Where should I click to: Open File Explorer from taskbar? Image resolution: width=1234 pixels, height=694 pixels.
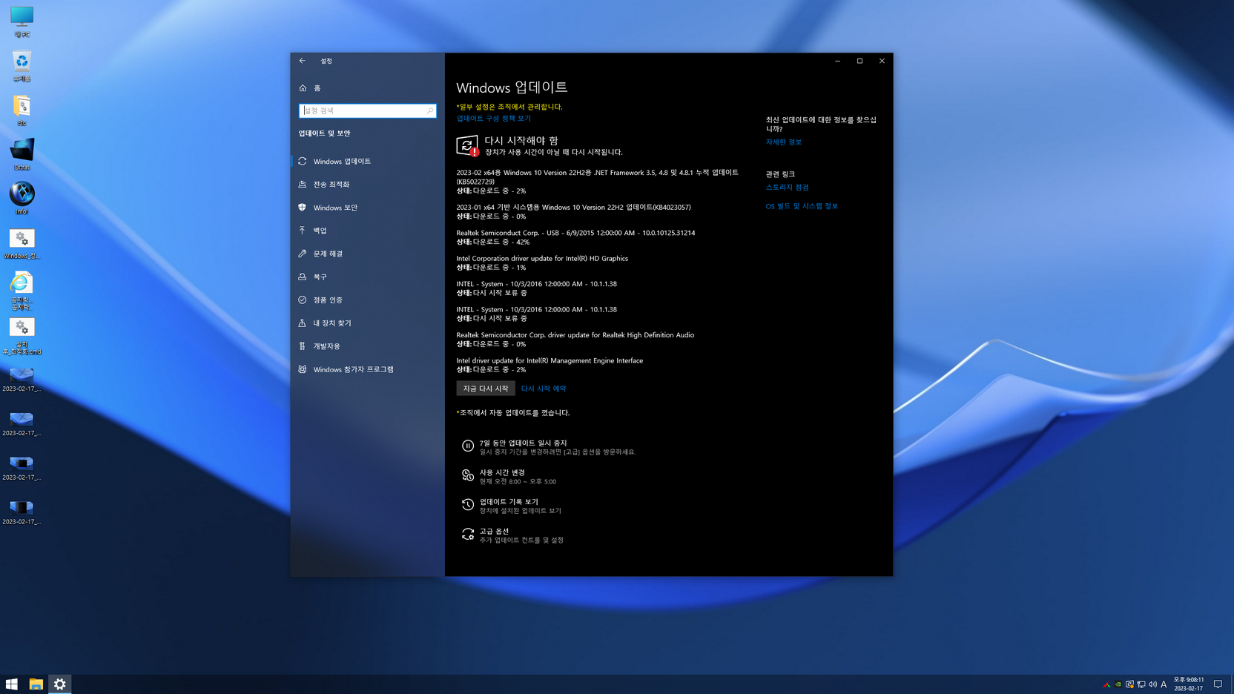[36, 684]
